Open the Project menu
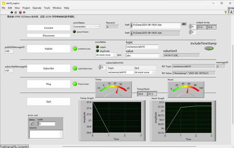The width and height of the screenshot is (234, 148). click(x=26, y=8)
